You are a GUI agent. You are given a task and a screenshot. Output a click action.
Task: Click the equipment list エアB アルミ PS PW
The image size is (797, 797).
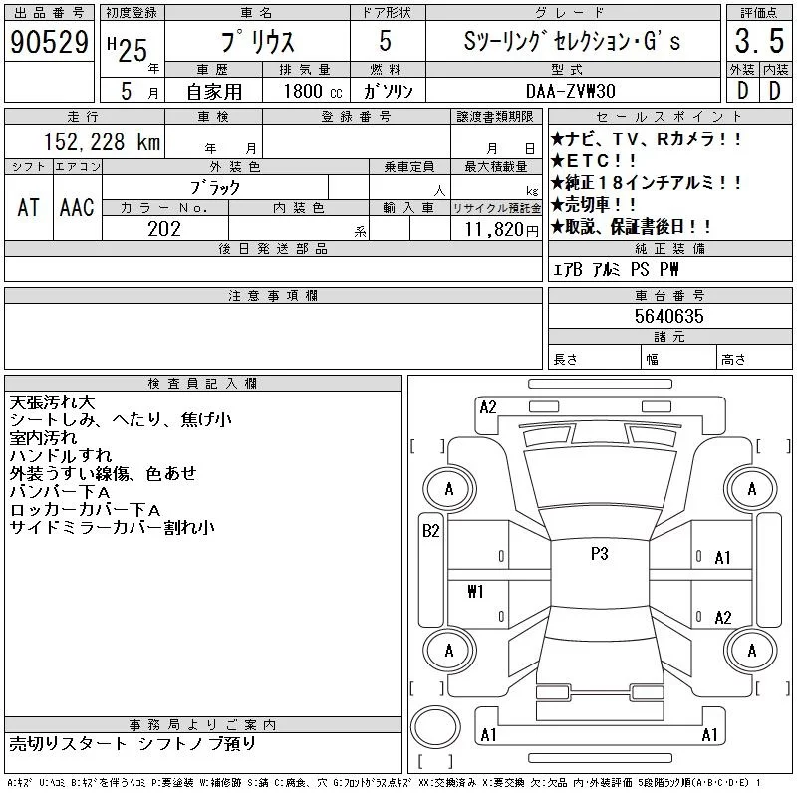tap(616, 269)
